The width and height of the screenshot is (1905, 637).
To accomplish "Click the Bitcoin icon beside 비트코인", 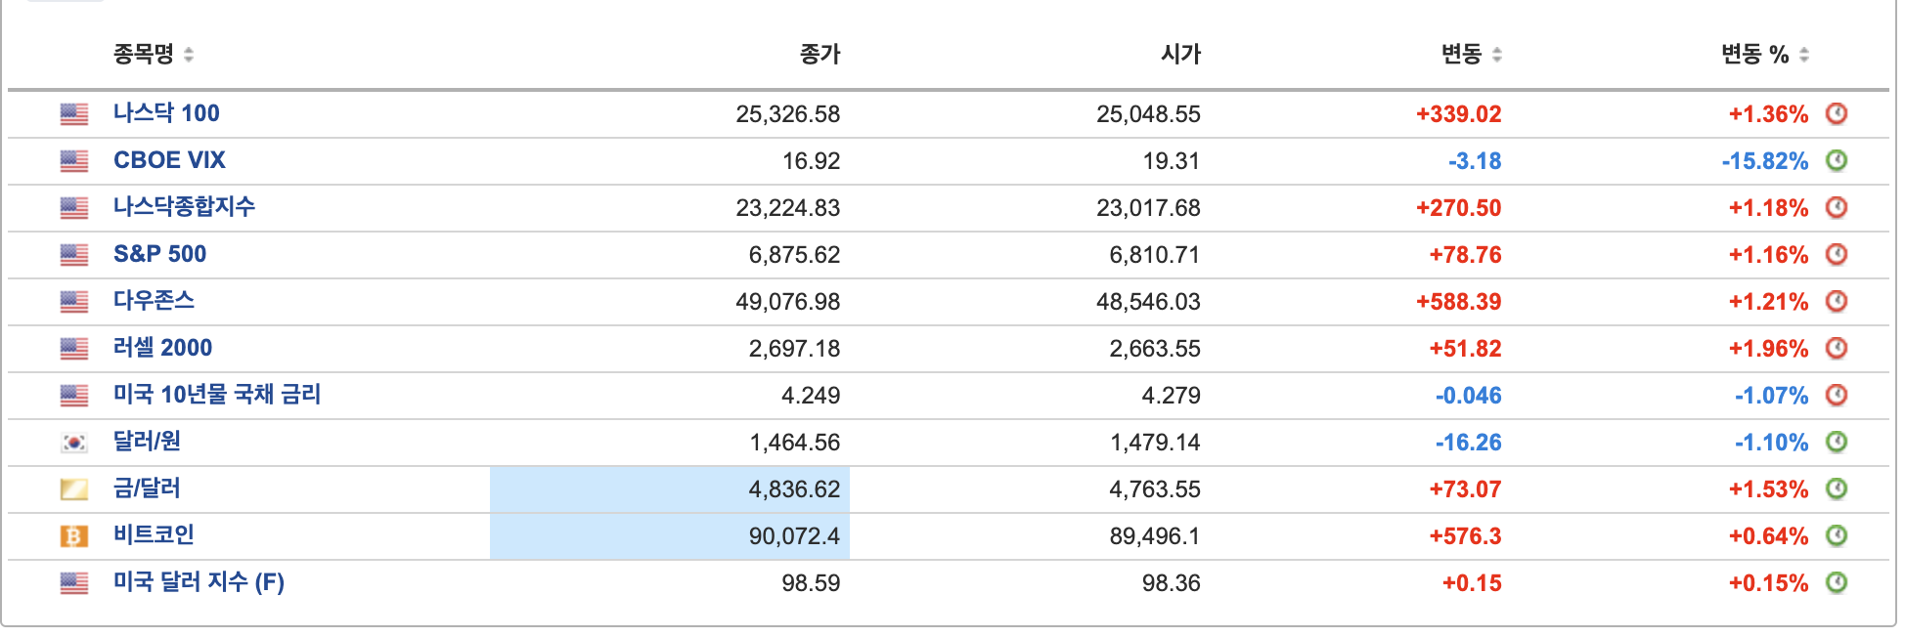I will pyautogui.click(x=74, y=536).
